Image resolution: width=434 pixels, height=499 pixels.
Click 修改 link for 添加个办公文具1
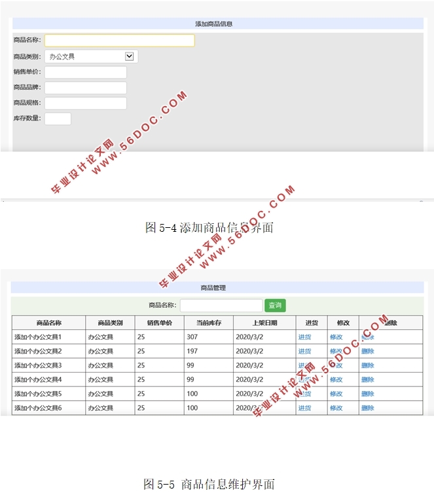[x=336, y=337]
